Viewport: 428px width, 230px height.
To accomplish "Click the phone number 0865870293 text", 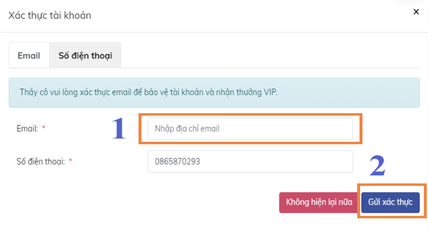I will (x=177, y=161).
